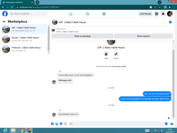The image size is (177, 133).
Task: Click 'SEND YOUR NUMBER FOR MORE DETAILS AND VISIT.' message
Action: click(145, 99)
